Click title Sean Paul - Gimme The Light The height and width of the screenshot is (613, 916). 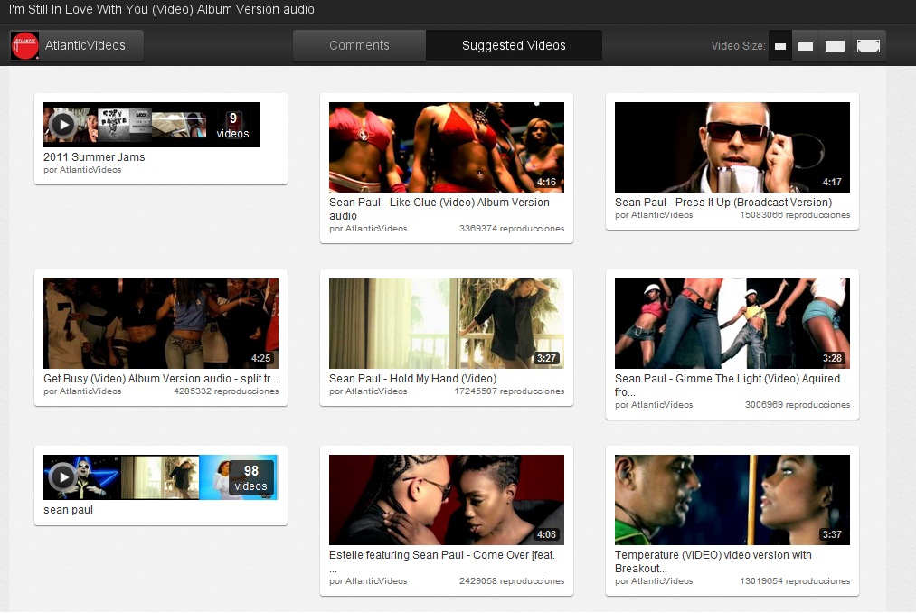tap(727, 385)
